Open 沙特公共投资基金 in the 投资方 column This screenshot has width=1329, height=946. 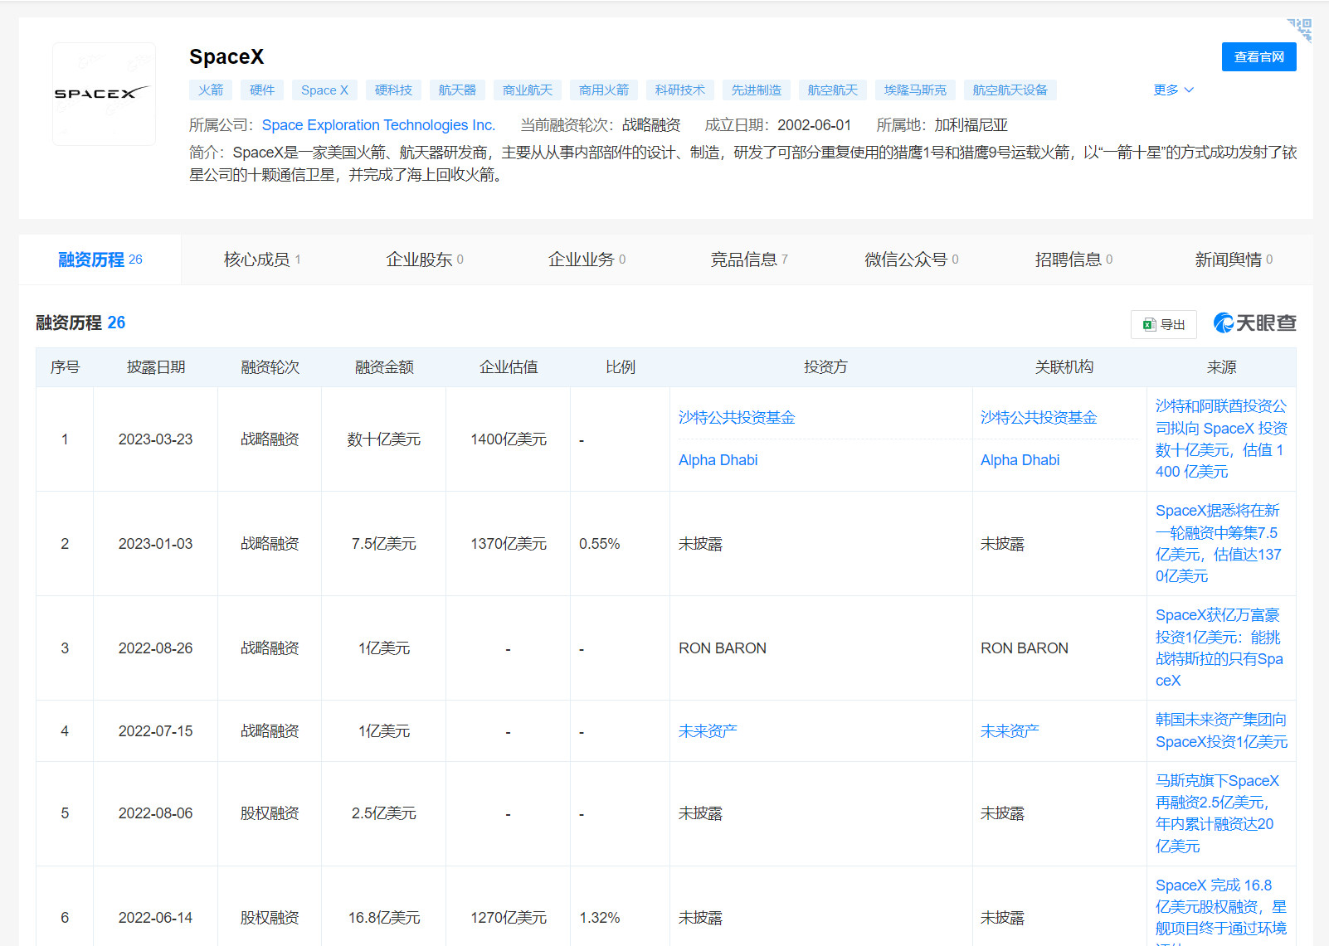(737, 418)
